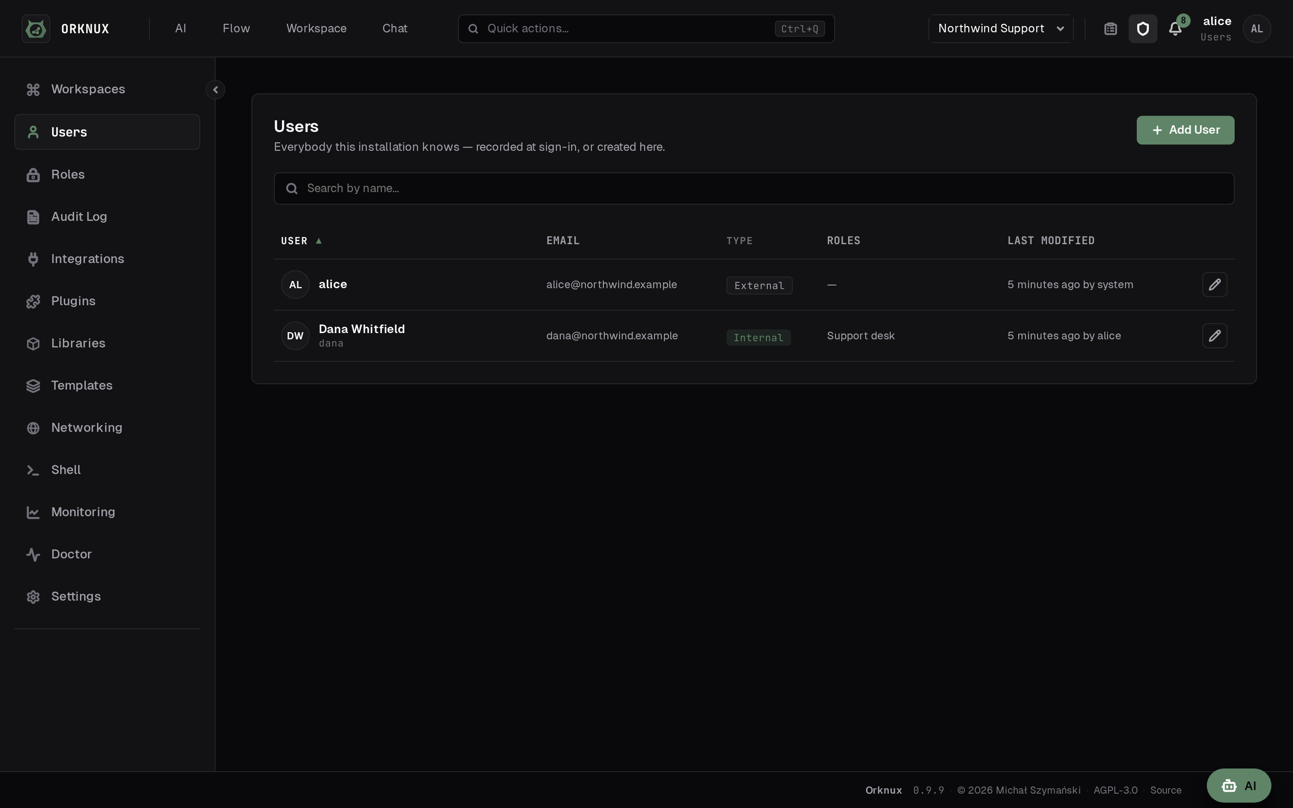
Task: Click the ROLES column header
Action: (844, 241)
